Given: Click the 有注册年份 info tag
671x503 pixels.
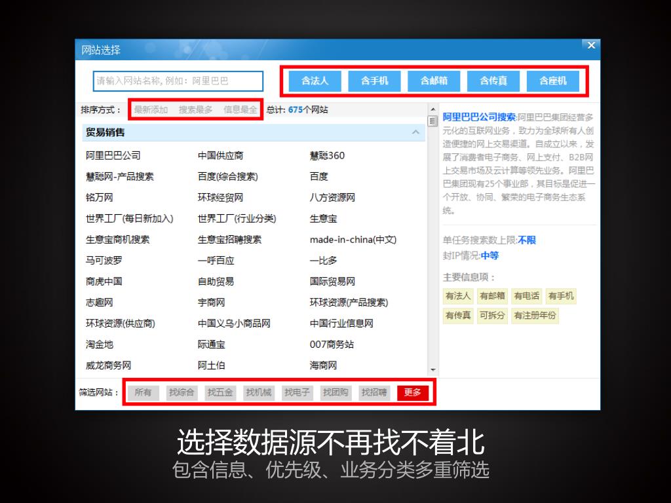Looking at the screenshot, I should 535,316.
